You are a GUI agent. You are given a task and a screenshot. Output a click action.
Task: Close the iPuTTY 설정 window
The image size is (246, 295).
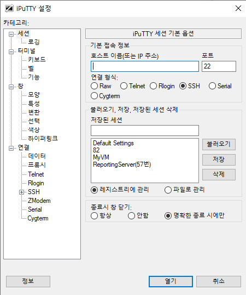[238, 8]
